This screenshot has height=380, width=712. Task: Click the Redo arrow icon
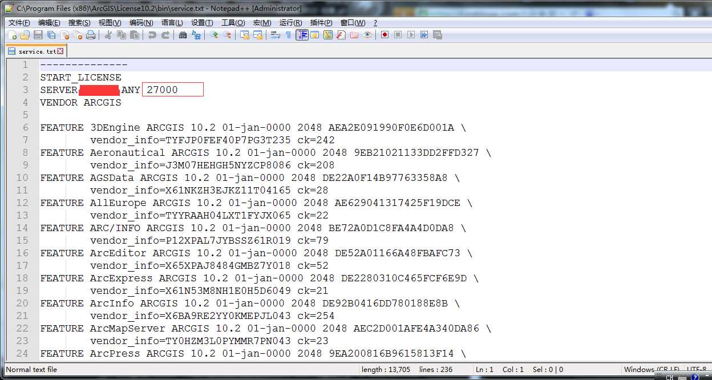coord(165,35)
